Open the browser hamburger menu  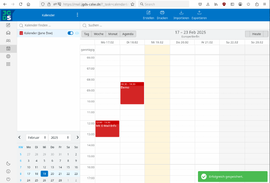point(265,4)
